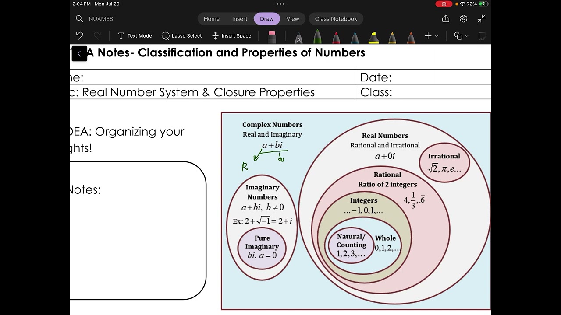Click the 'Irrational' circle label
This screenshot has width=561, height=315.
pos(444,156)
